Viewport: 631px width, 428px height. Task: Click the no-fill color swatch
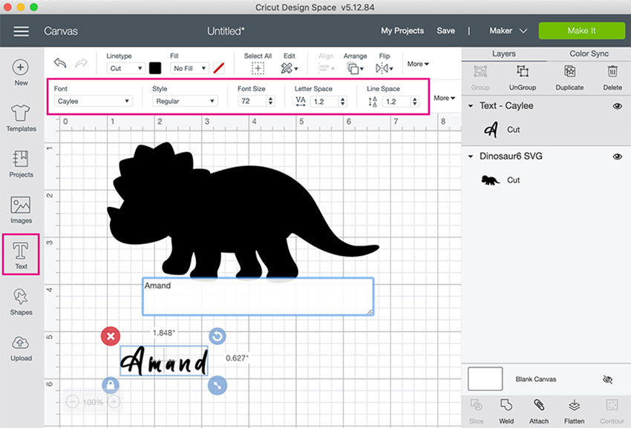218,68
